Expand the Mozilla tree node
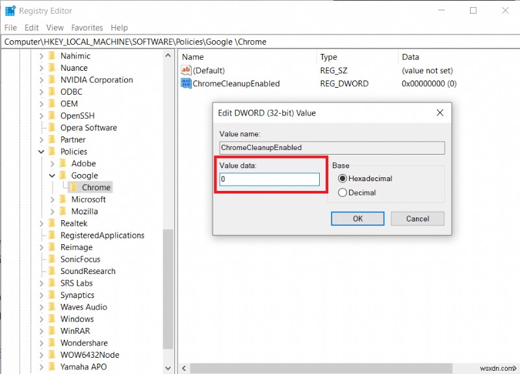Viewport: 520px width, 374px height. pos(52,211)
